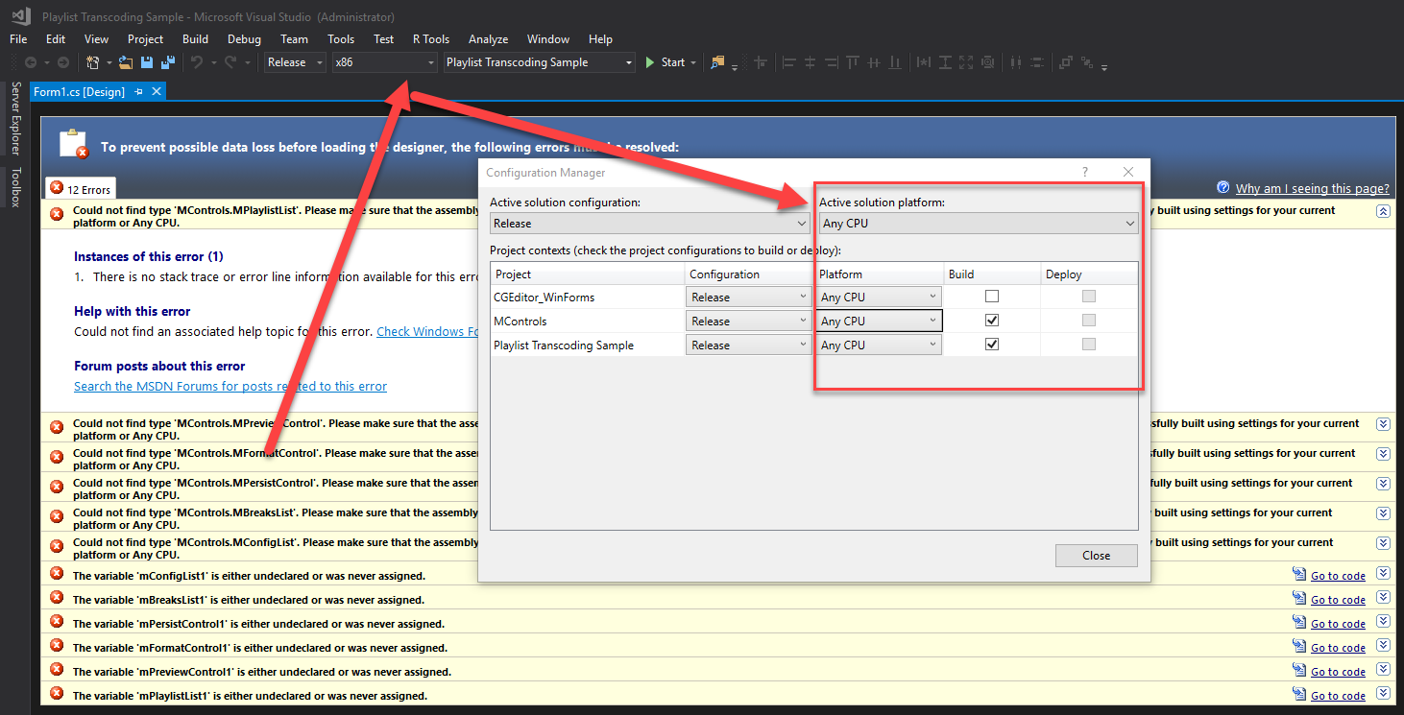Click the Align Centers layout icon
1404x715 pixels.
coord(811,62)
